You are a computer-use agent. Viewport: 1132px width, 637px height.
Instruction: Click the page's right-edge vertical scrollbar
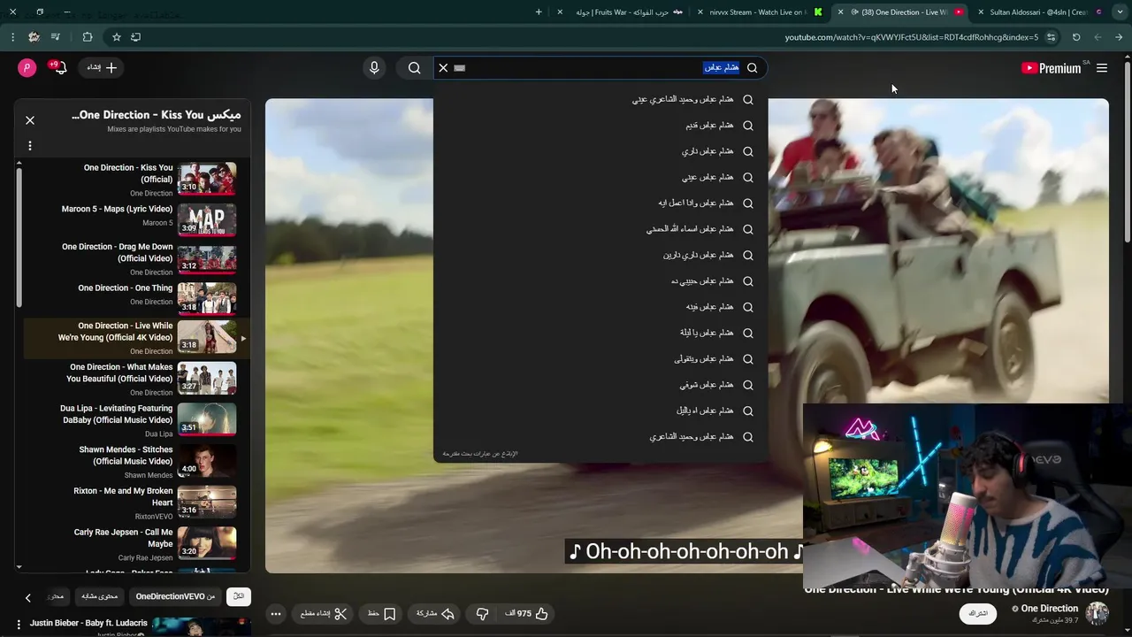pyautogui.click(x=1128, y=150)
